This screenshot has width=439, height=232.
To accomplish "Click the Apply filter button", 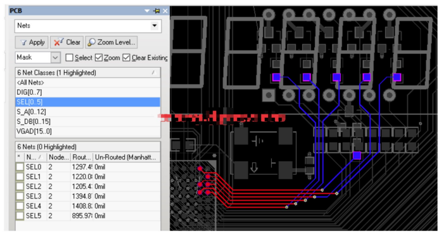I will (x=32, y=42).
